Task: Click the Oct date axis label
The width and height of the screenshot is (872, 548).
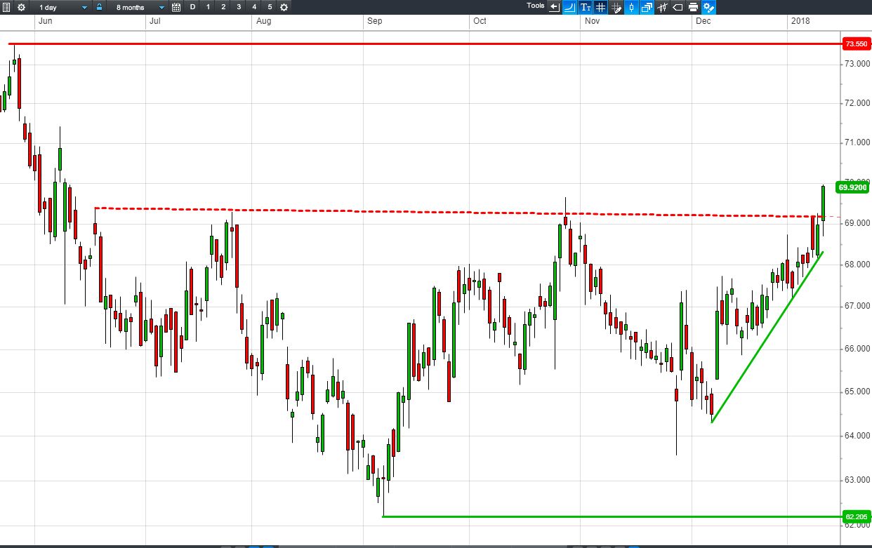Action: [480, 21]
